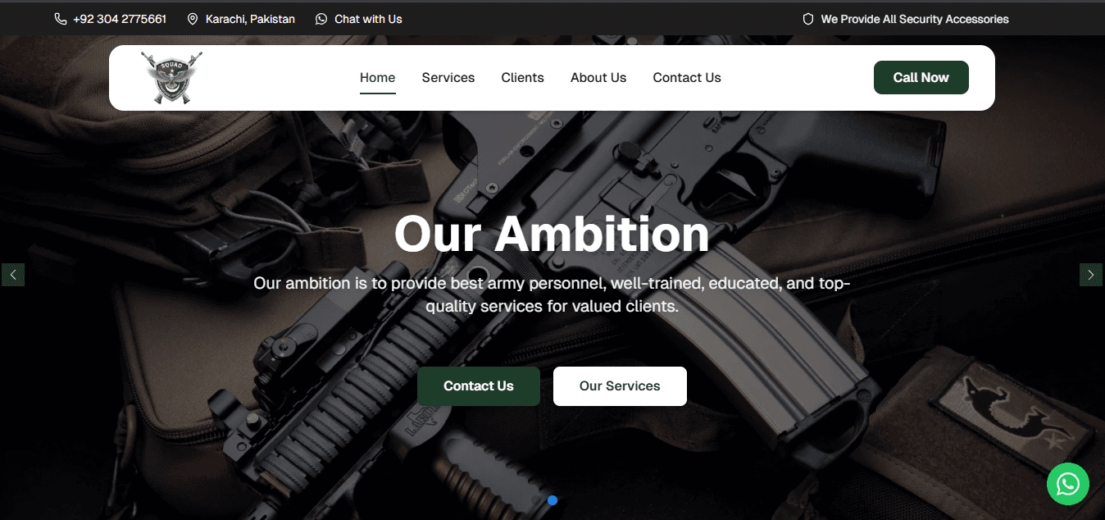Click the white Our Services button
1105x520 pixels.
coord(620,386)
